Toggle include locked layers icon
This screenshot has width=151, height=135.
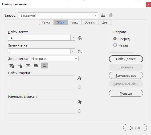coord(11,65)
